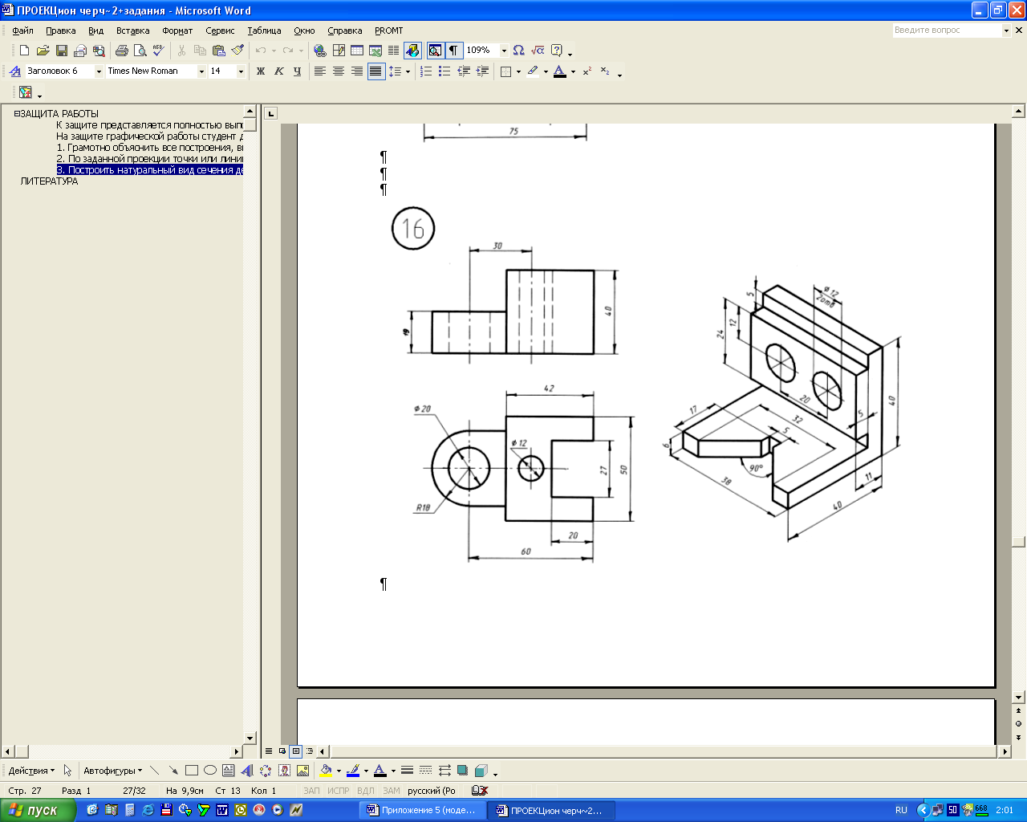Open the Формат menu
This screenshot has height=822, width=1027.
pos(177,31)
